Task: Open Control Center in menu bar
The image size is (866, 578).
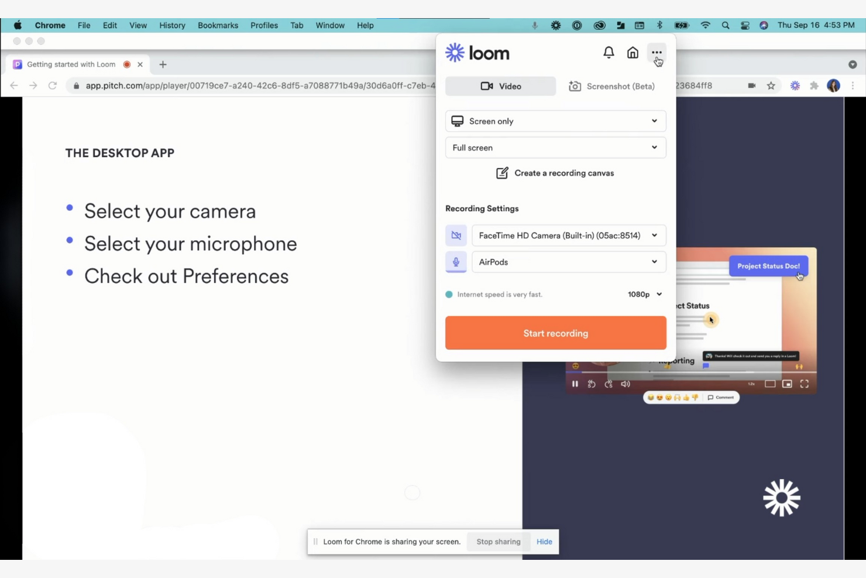Action: tap(745, 25)
